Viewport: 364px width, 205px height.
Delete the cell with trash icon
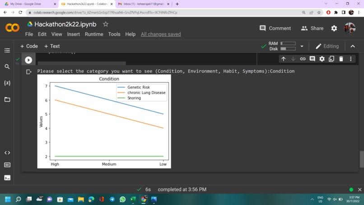tap(341, 59)
